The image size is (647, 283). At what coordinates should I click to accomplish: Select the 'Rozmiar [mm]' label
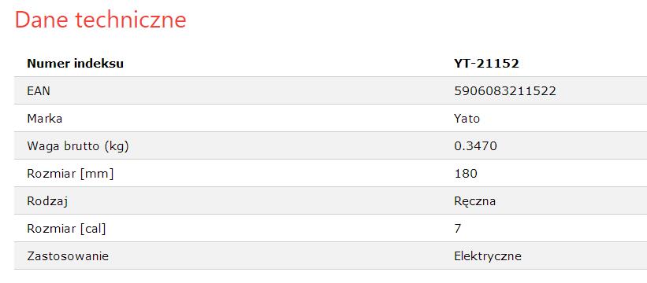(70, 174)
